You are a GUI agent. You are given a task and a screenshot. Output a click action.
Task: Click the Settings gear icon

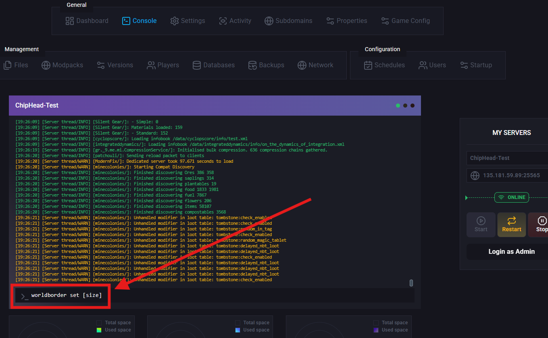[x=174, y=21]
